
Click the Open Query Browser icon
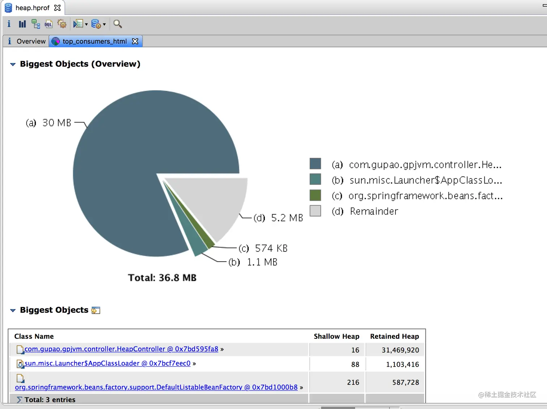pyautogui.click(x=96, y=24)
